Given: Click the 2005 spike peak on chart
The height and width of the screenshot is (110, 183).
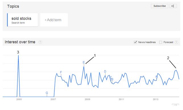Looking at the screenshot, I should [18, 55].
